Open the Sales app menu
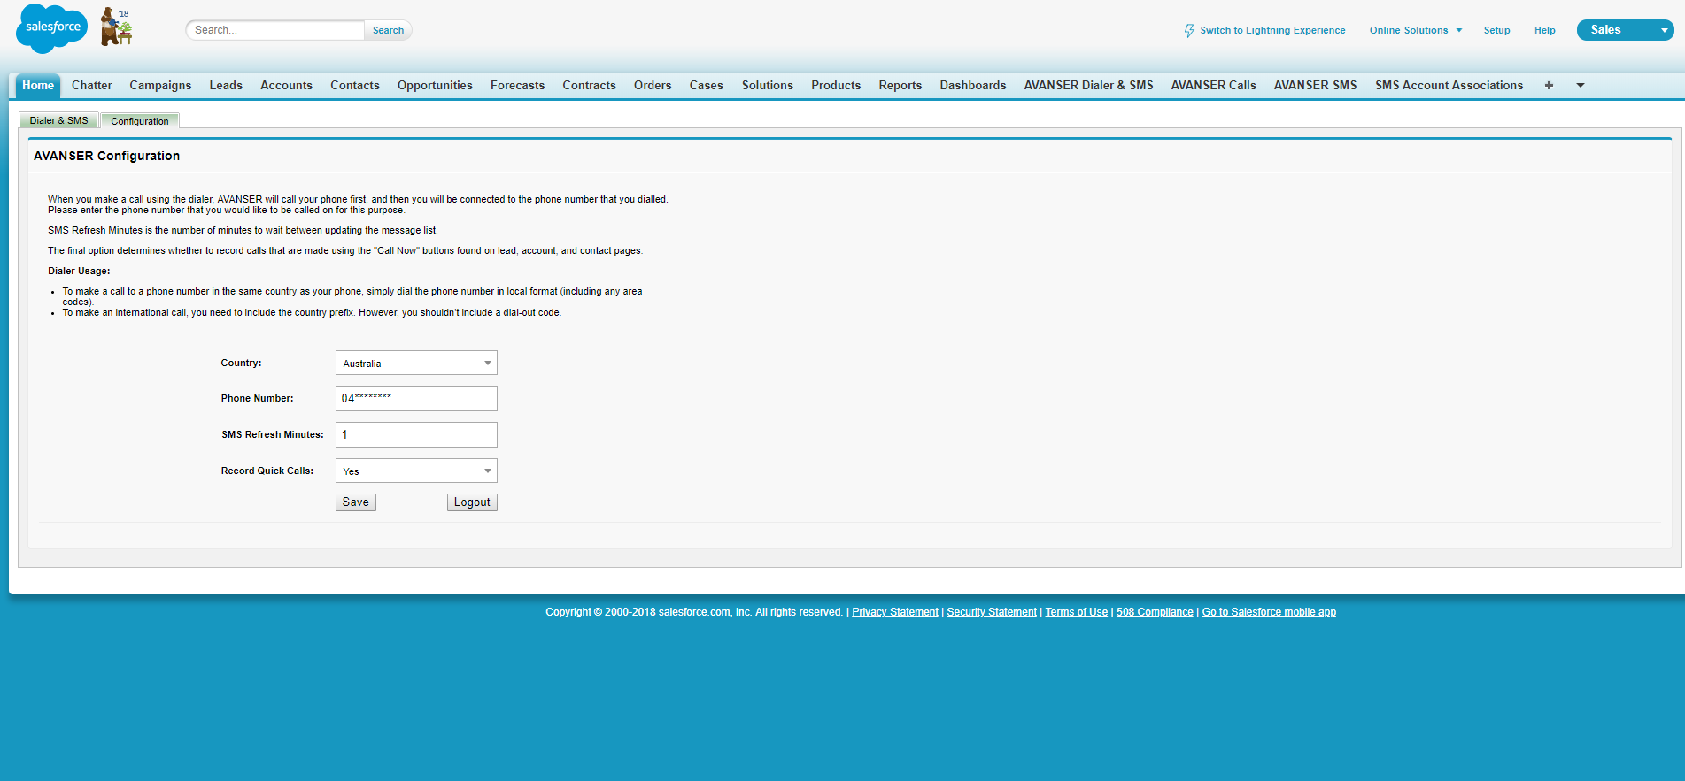Screen dimensions: 1685x781 (1626, 30)
